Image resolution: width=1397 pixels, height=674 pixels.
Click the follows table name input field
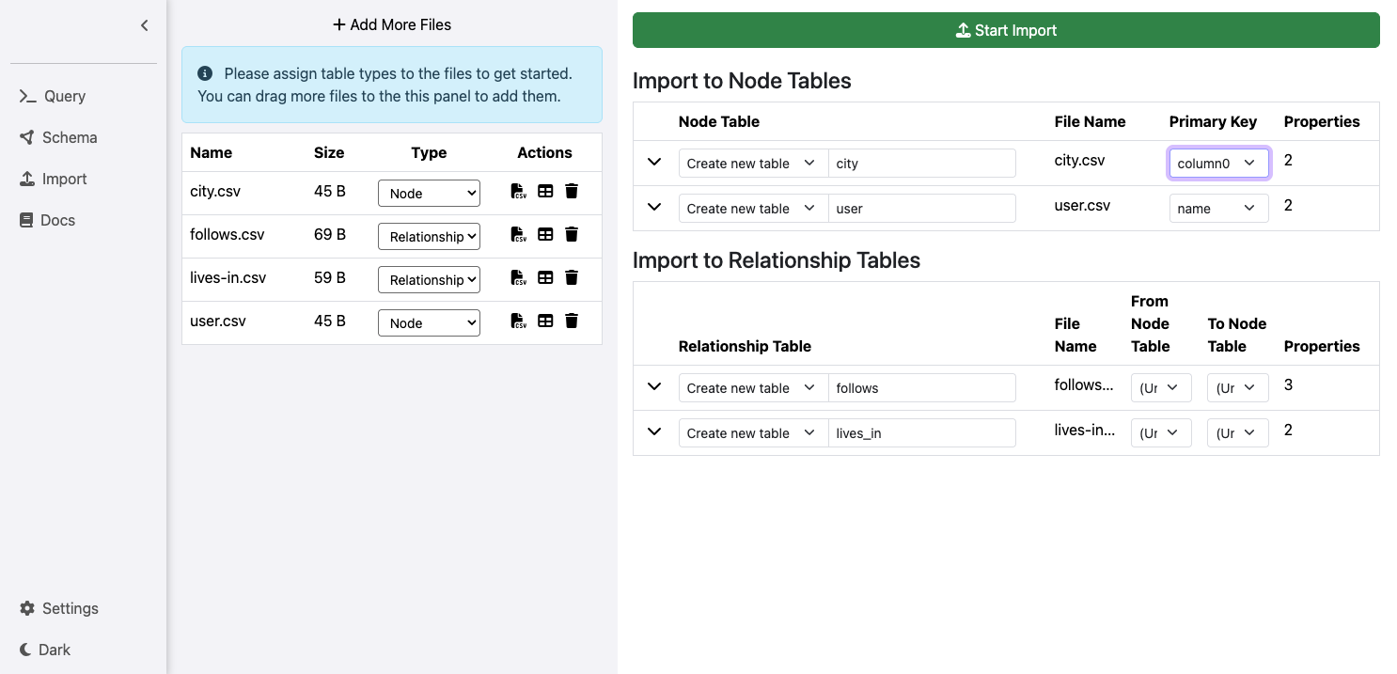coord(921,388)
